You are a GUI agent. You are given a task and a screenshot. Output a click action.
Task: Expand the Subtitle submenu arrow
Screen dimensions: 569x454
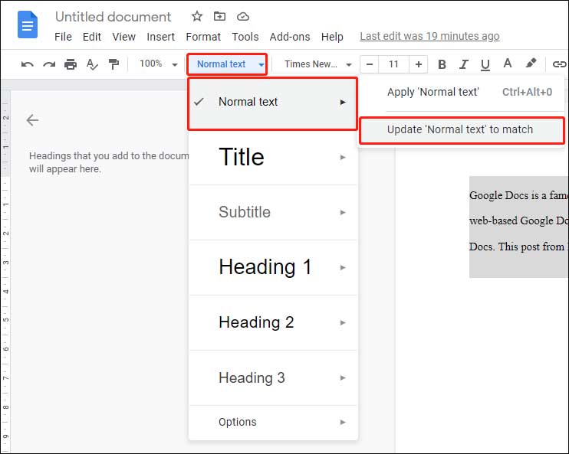(343, 212)
